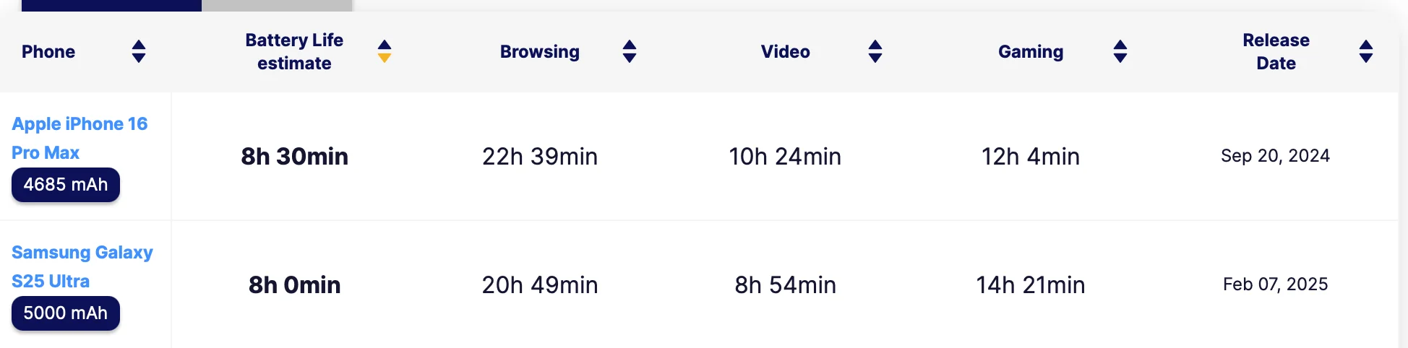This screenshot has width=1408, height=348.
Task: Switch to the gray inactive tab
Action: point(277,5)
